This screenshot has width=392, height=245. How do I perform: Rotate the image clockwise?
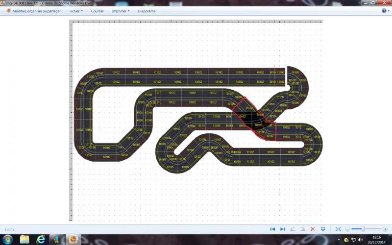[302, 229]
